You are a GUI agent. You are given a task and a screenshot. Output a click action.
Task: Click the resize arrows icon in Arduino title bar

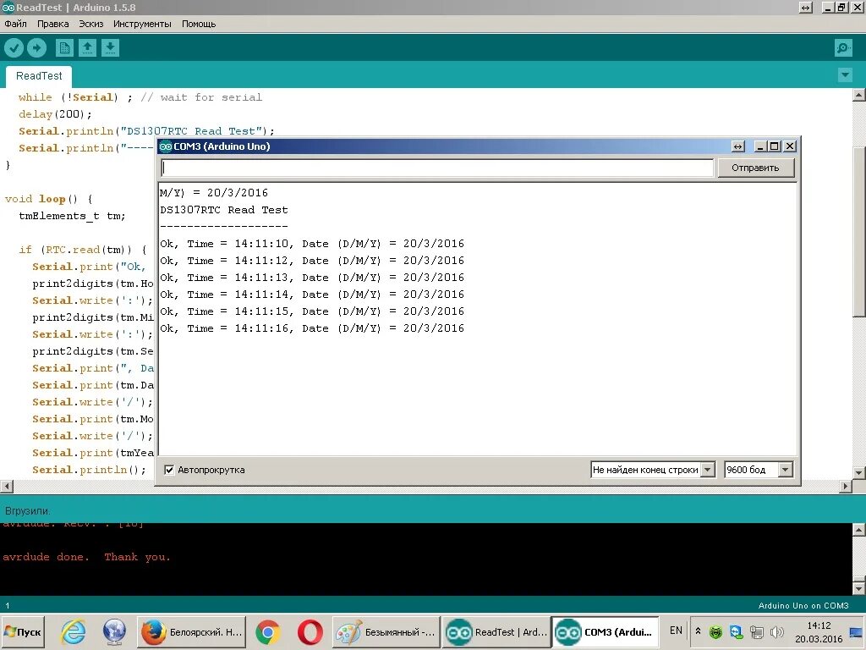tap(806, 7)
